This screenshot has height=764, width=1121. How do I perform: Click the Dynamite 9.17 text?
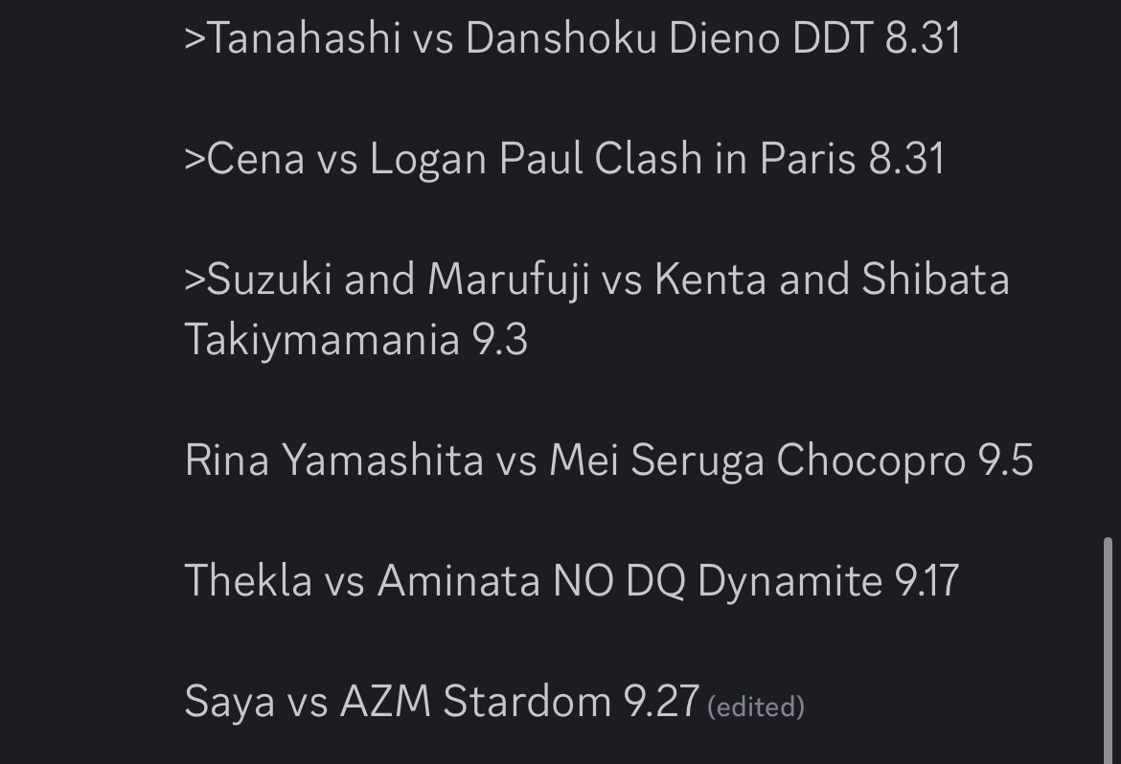pos(828,581)
